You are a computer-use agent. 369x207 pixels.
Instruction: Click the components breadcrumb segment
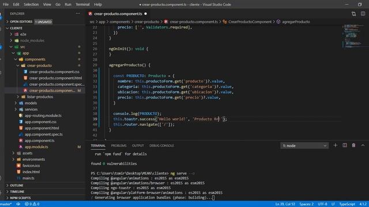[x=119, y=22]
